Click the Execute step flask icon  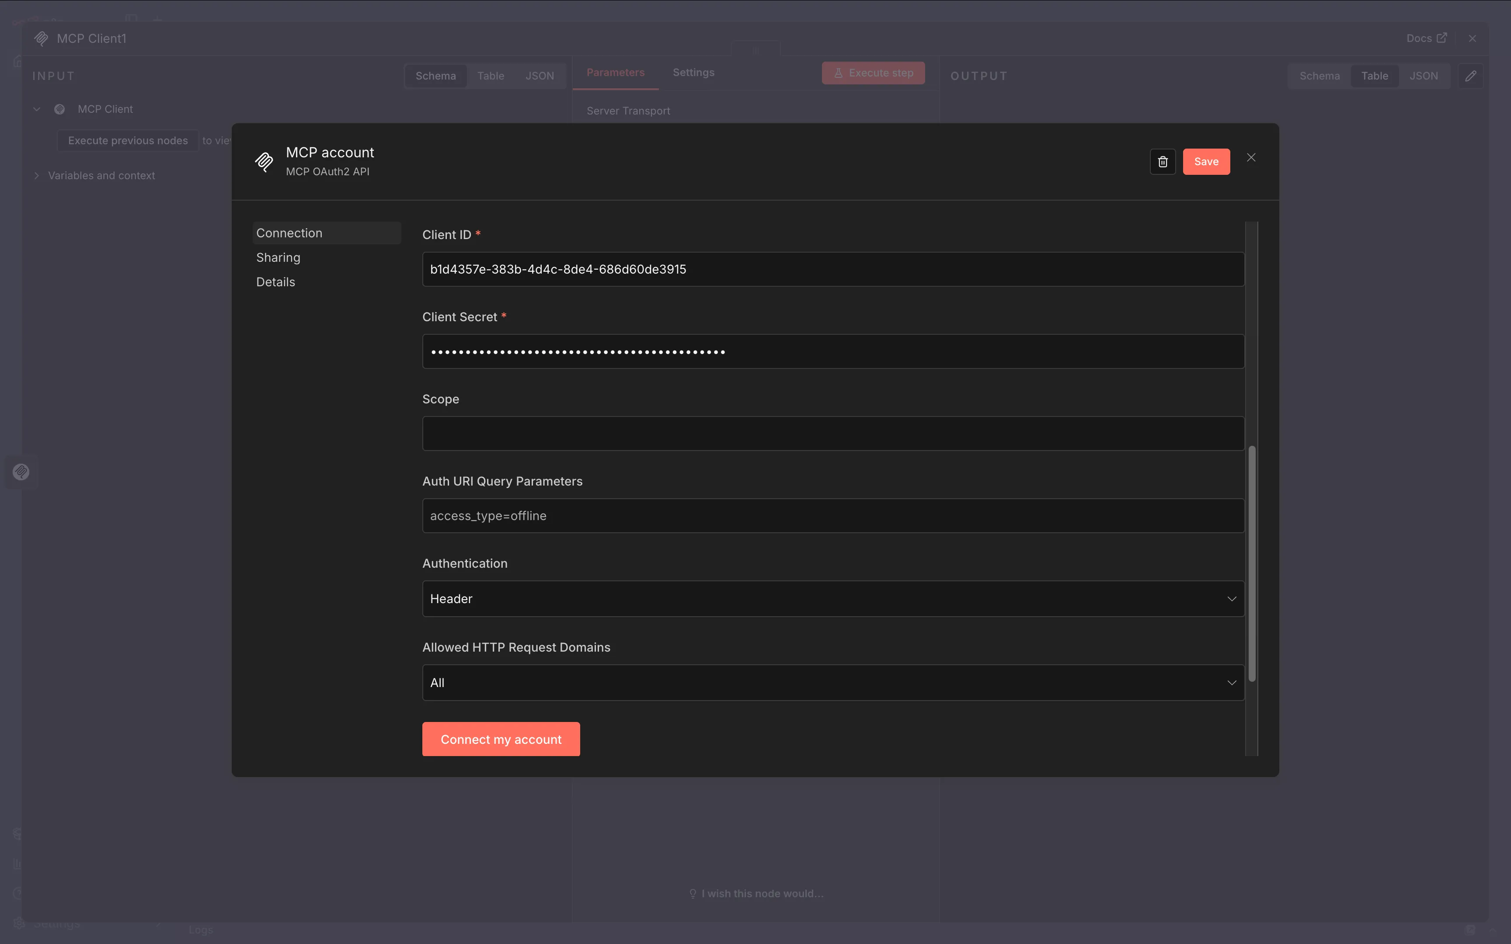839,73
